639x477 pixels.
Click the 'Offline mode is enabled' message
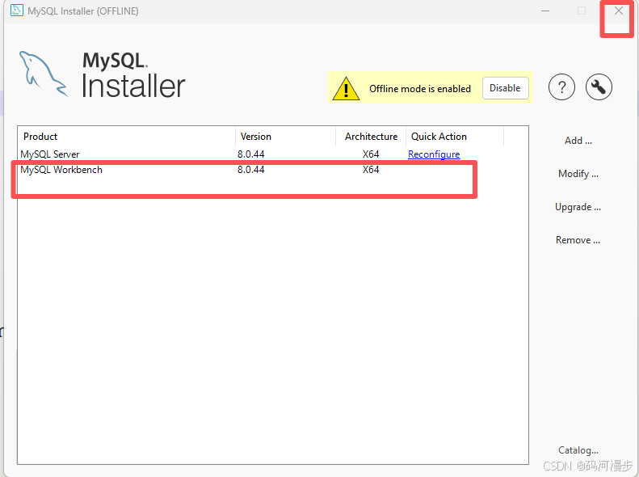[420, 88]
